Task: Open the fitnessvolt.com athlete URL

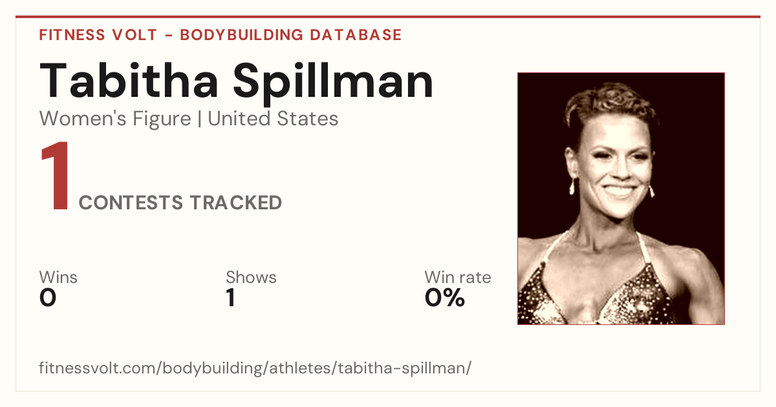Action: coord(255,368)
